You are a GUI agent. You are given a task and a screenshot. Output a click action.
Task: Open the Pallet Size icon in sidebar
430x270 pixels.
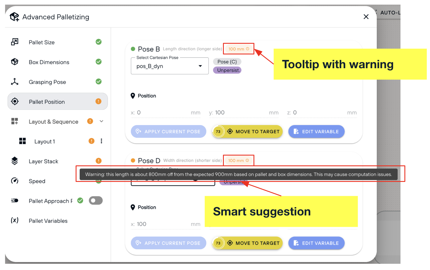click(x=15, y=42)
